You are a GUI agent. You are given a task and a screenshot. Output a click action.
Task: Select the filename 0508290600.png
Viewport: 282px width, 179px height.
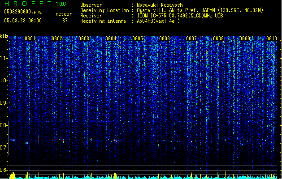click(x=23, y=12)
